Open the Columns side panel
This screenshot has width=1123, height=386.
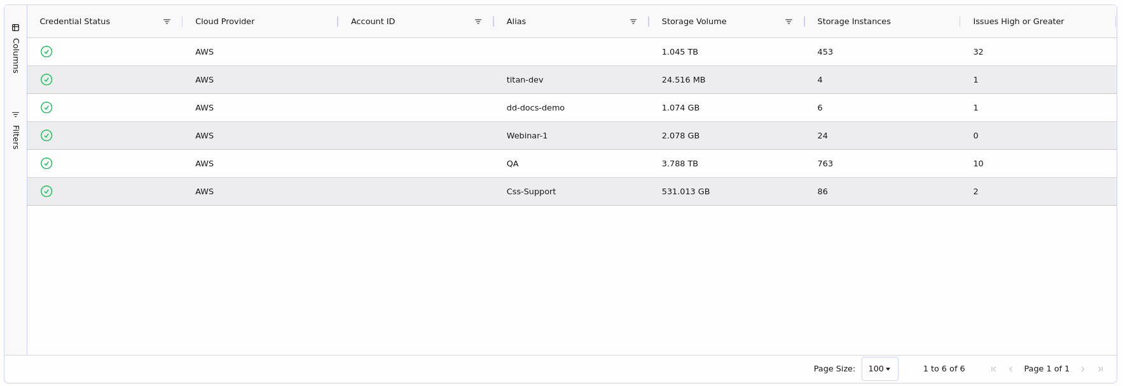click(x=16, y=49)
